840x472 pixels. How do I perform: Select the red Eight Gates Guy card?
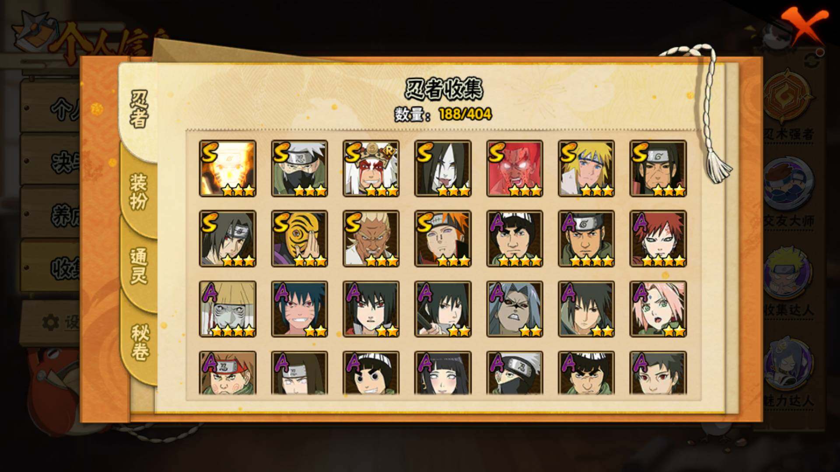pyautogui.click(x=514, y=168)
